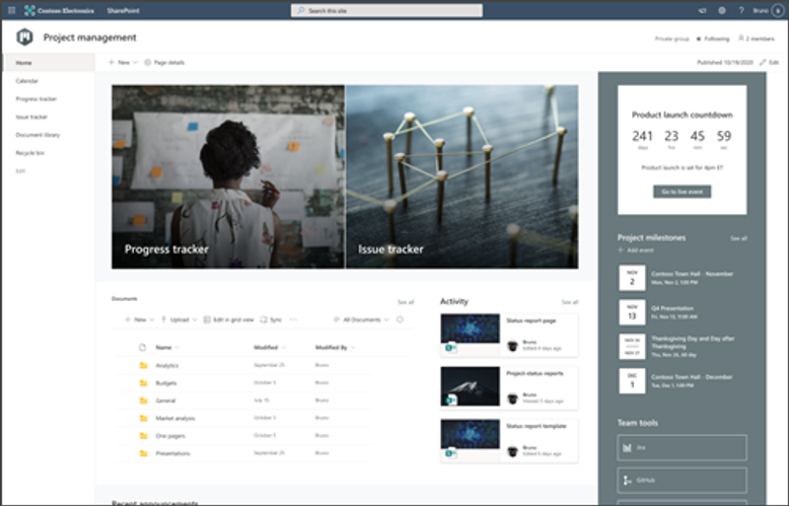The height and width of the screenshot is (506, 789).
Task: Click the Go to live event button
Action: (x=681, y=191)
